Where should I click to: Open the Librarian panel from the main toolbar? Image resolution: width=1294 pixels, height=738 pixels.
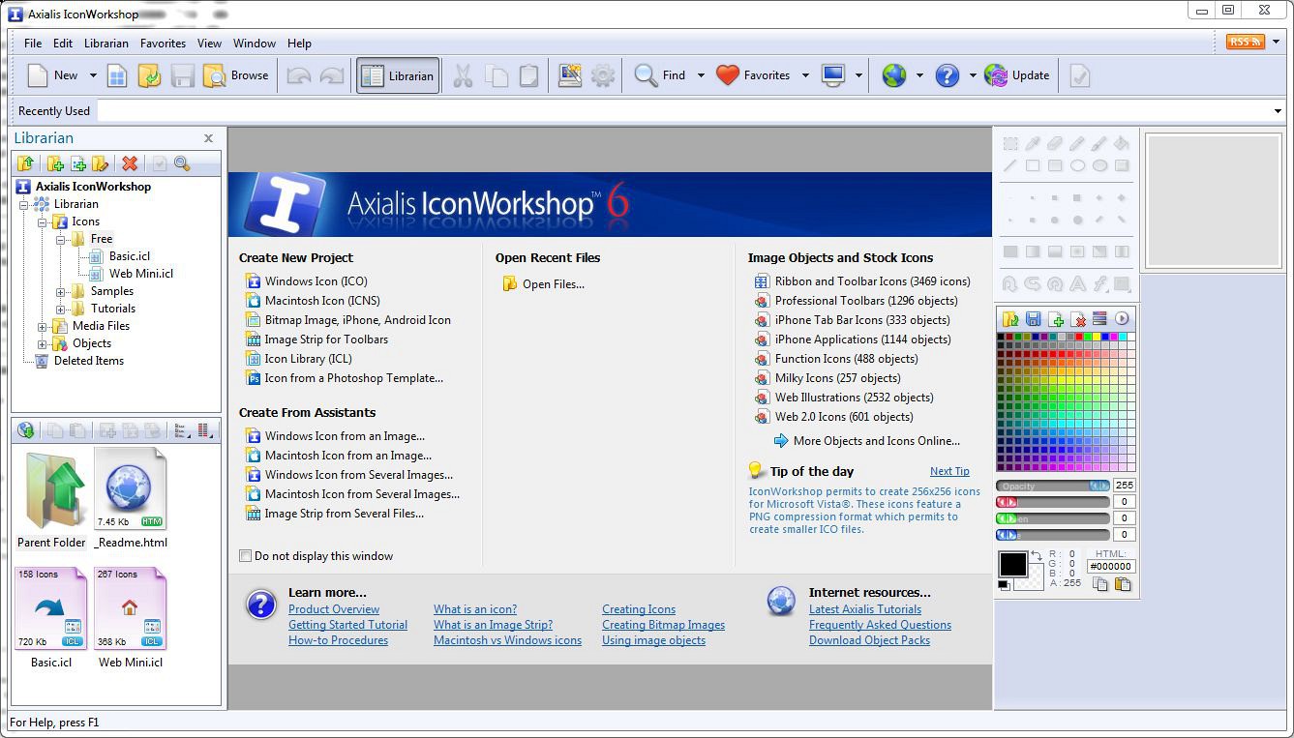pyautogui.click(x=397, y=74)
